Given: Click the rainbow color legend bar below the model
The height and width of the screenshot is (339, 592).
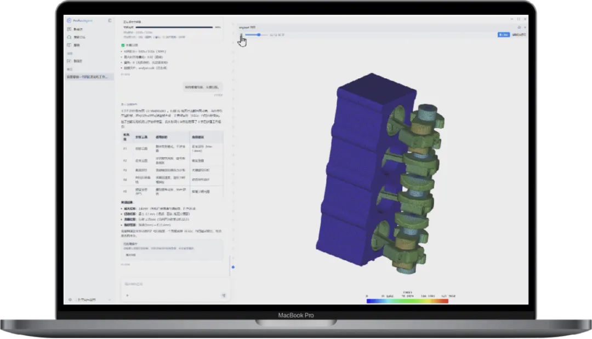Looking at the screenshot, I should (407, 301).
